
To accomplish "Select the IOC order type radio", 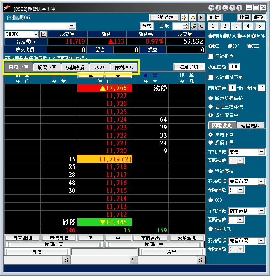I will (x=230, y=46).
